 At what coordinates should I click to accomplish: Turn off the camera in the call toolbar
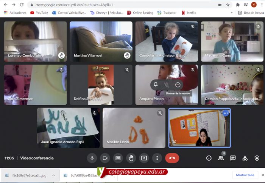(105, 158)
